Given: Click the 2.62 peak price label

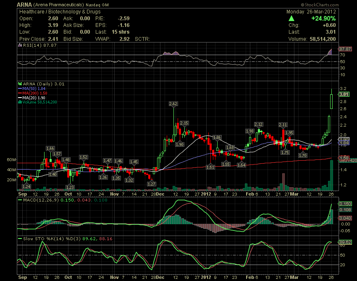Looking at the screenshot, I should (x=173, y=104).
